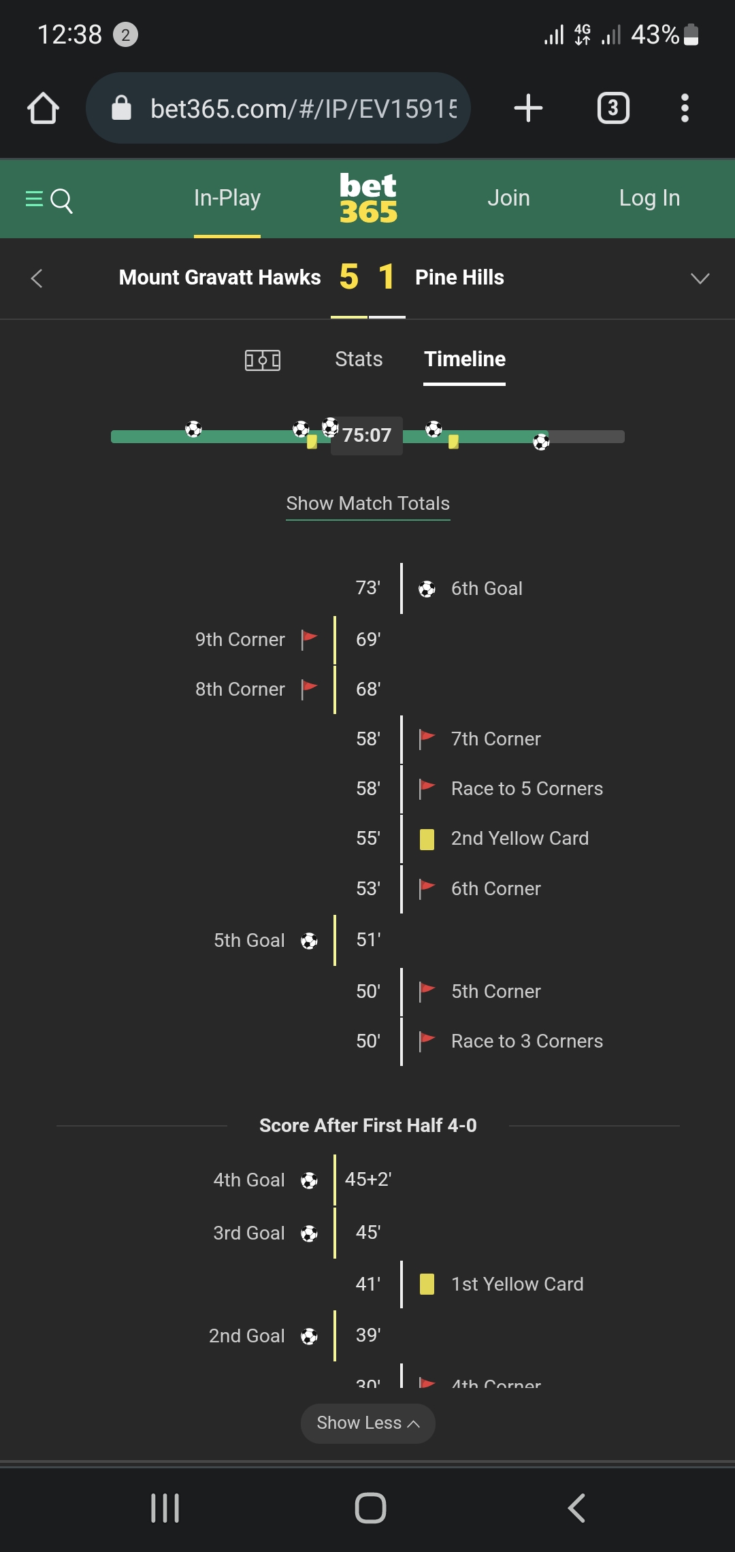Open the browser three-dot menu
The width and height of the screenshot is (735, 1552).
[685, 108]
